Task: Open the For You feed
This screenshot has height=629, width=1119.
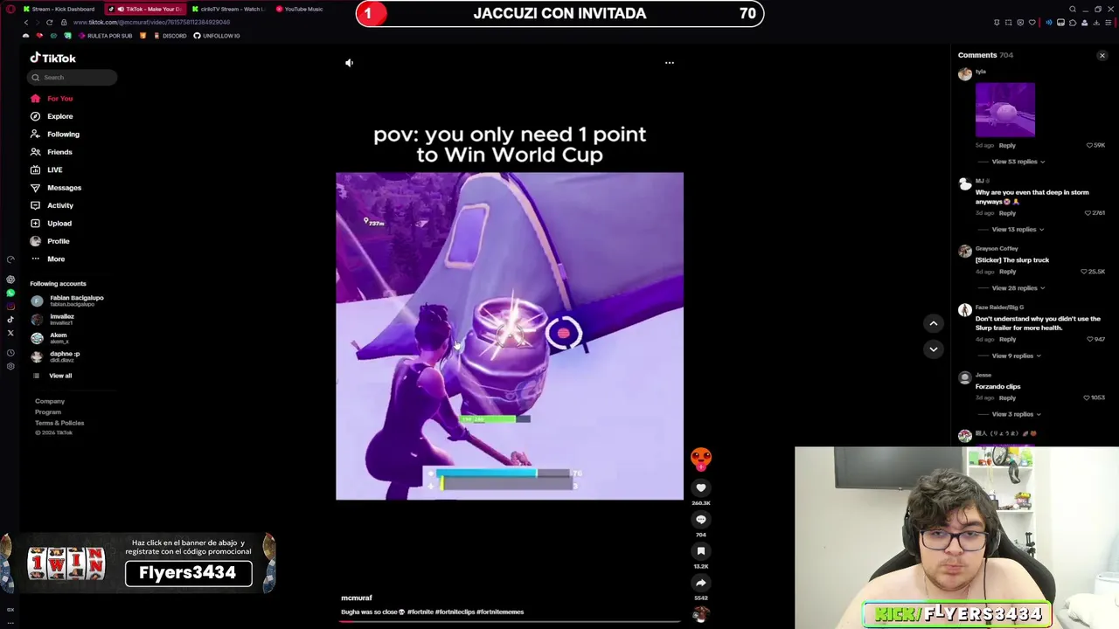Action: [x=59, y=99]
